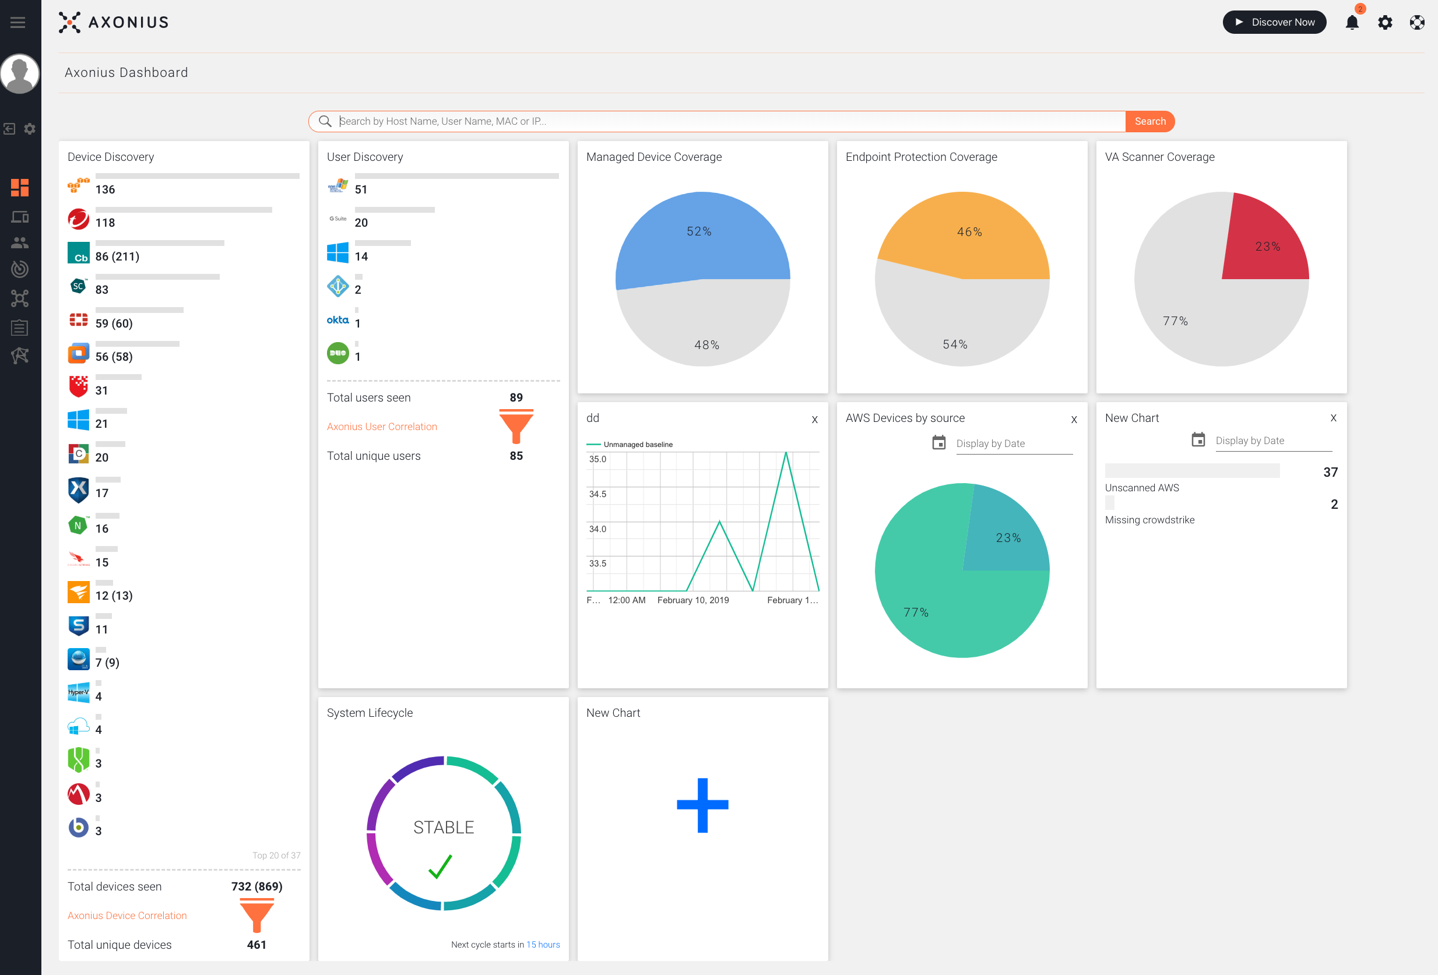Click the Discover Now button

pos(1274,22)
